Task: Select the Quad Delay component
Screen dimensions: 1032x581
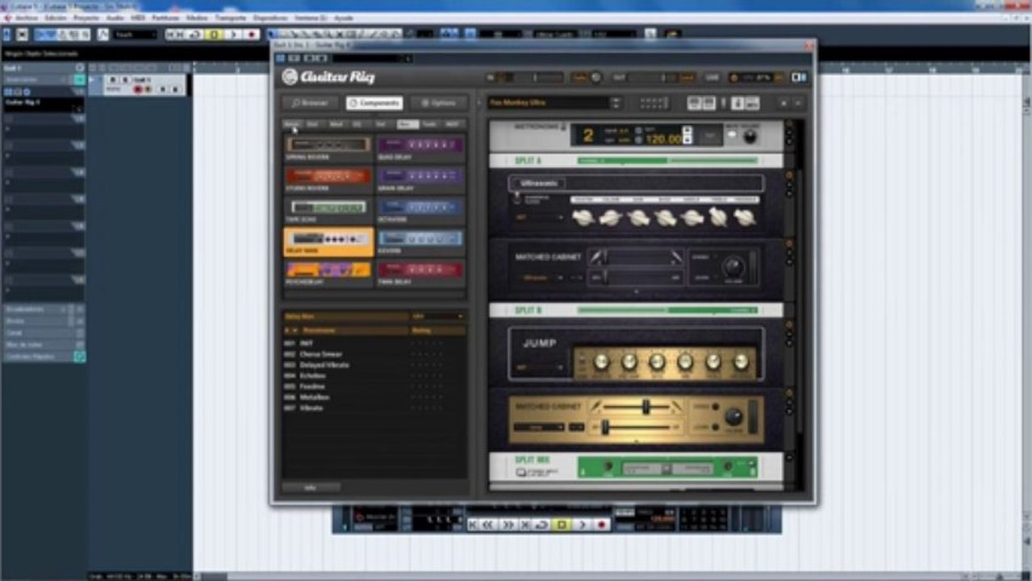Action: (421, 148)
